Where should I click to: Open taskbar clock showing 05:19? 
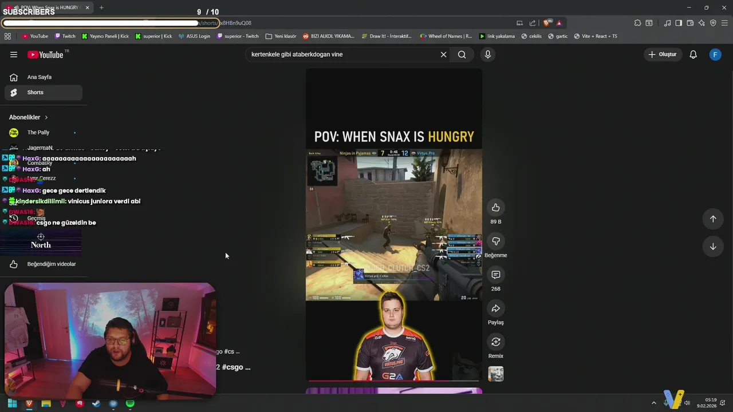tap(707, 403)
